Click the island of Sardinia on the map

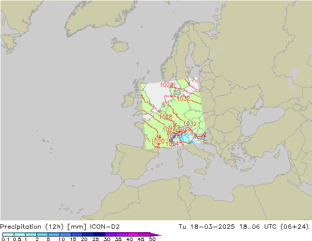tap(180, 162)
